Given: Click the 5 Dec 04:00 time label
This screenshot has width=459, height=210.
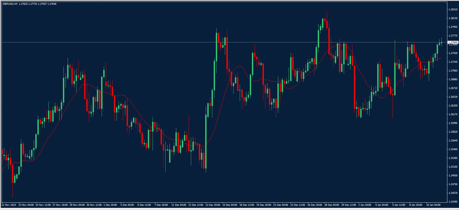Looking at the screenshot, I should 127,205.
